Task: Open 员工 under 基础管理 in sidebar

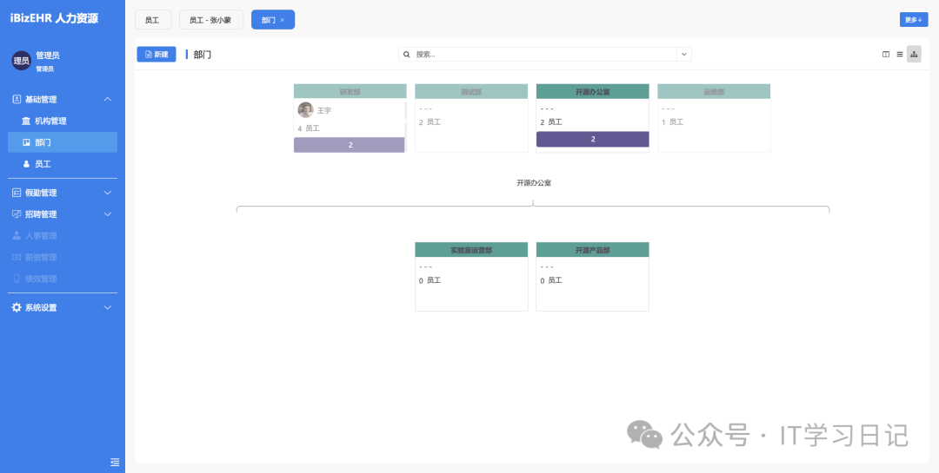Action: point(42,164)
